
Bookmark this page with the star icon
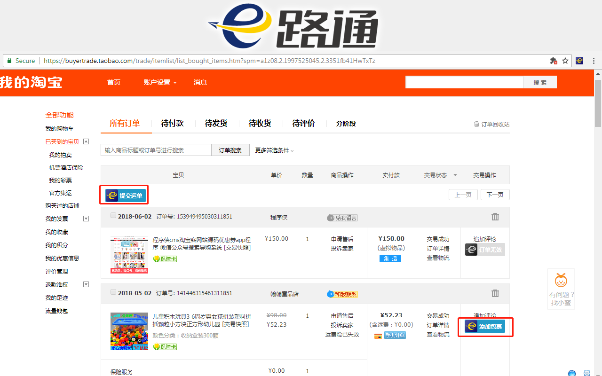(x=565, y=61)
